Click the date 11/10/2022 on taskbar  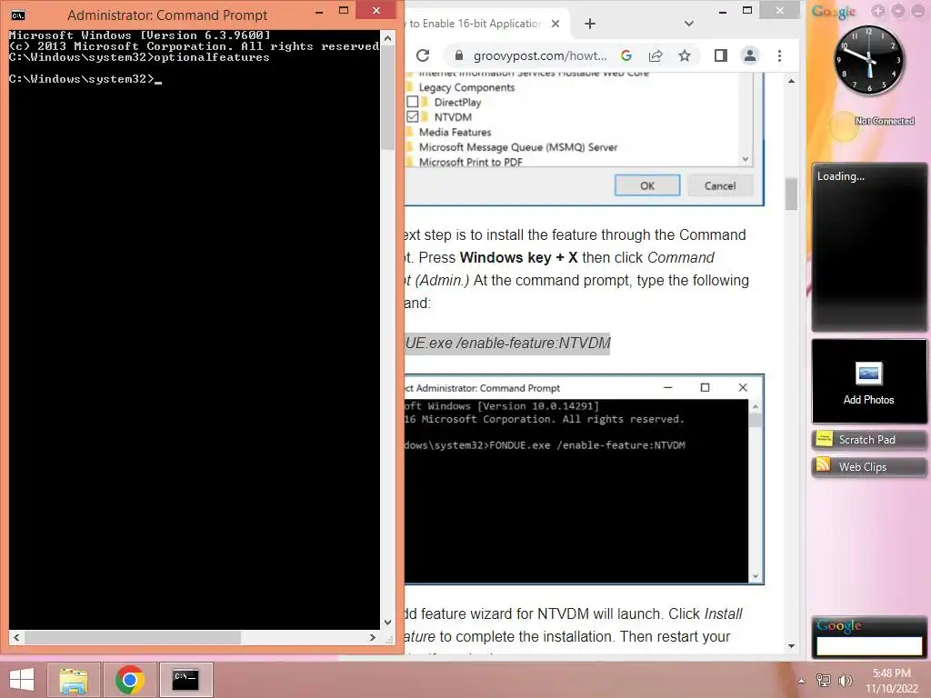pyautogui.click(x=891, y=689)
